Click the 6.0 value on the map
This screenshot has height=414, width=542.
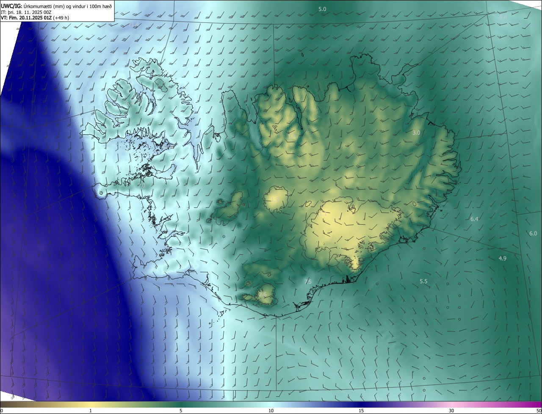click(x=533, y=233)
